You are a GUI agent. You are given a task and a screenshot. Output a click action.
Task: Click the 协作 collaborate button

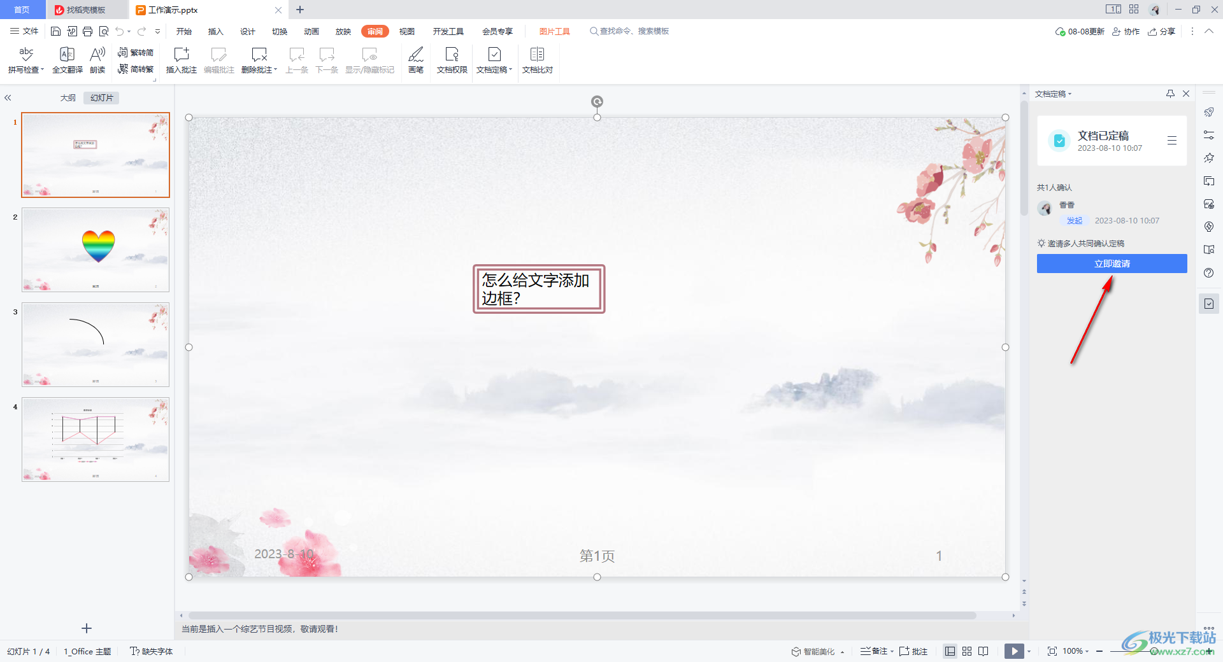pyautogui.click(x=1126, y=31)
